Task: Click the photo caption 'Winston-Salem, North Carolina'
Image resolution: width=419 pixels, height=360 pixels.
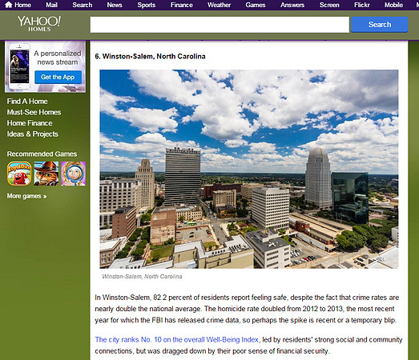Action: [x=142, y=277]
